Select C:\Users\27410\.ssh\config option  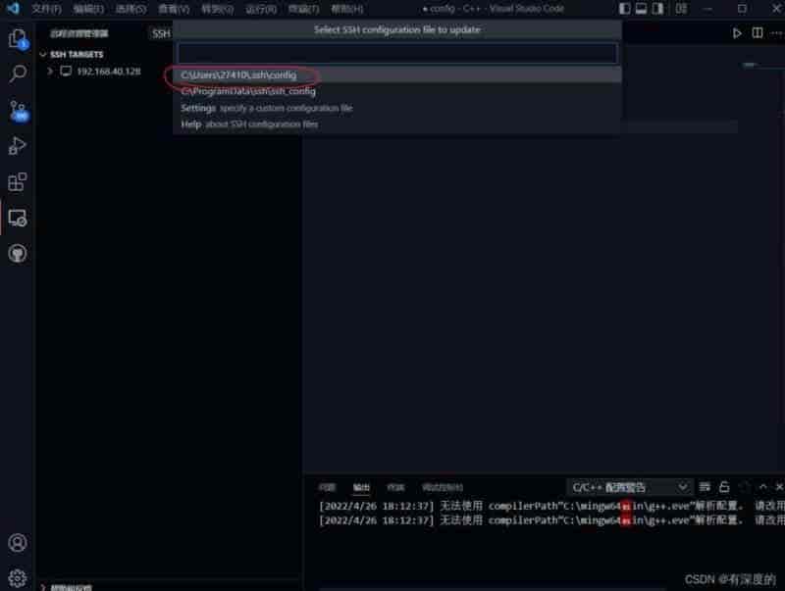tap(238, 75)
